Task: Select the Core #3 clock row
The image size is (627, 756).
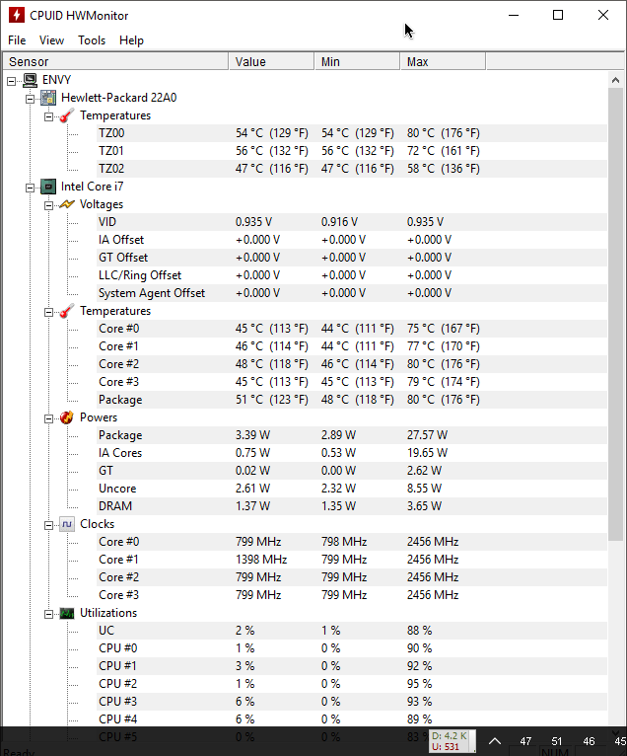Action: tap(352, 595)
